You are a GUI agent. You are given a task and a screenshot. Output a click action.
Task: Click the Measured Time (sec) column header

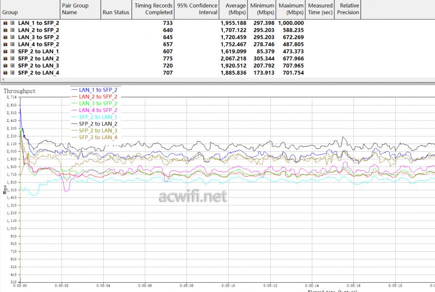(320, 9)
